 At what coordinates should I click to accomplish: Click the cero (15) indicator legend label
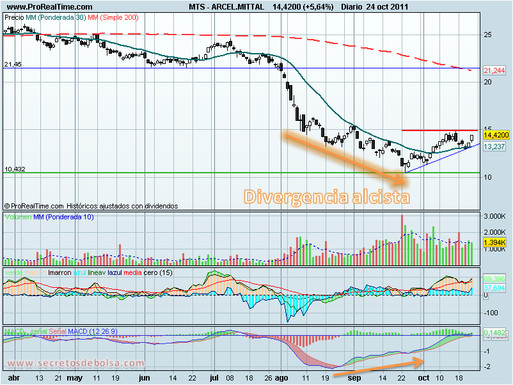(158, 272)
